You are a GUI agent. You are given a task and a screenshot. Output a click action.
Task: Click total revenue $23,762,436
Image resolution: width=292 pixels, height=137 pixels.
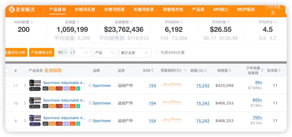click(x=124, y=29)
